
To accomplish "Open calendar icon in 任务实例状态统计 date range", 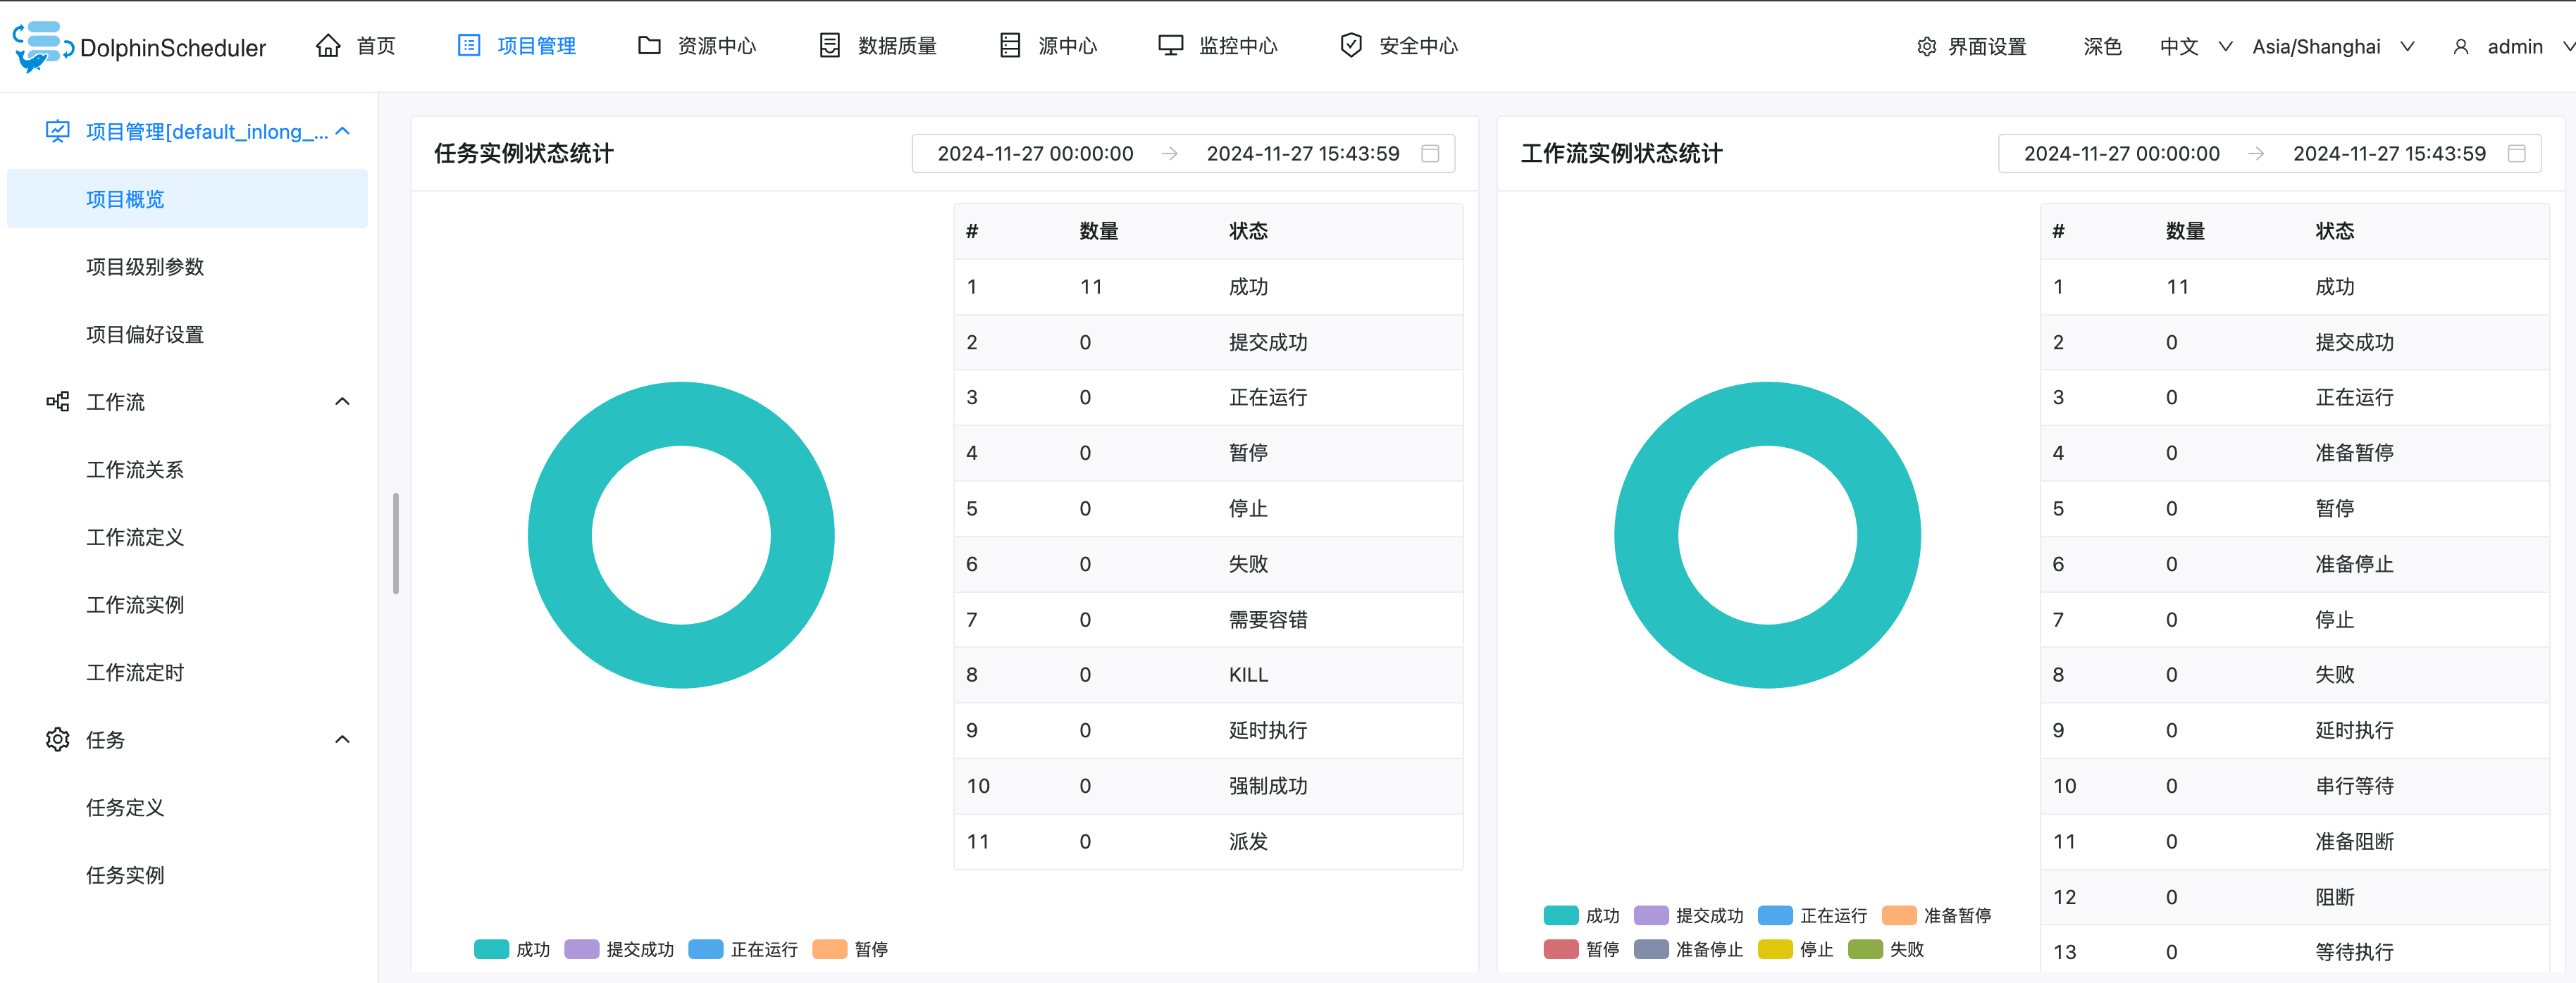I will [x=1430, y=154].
